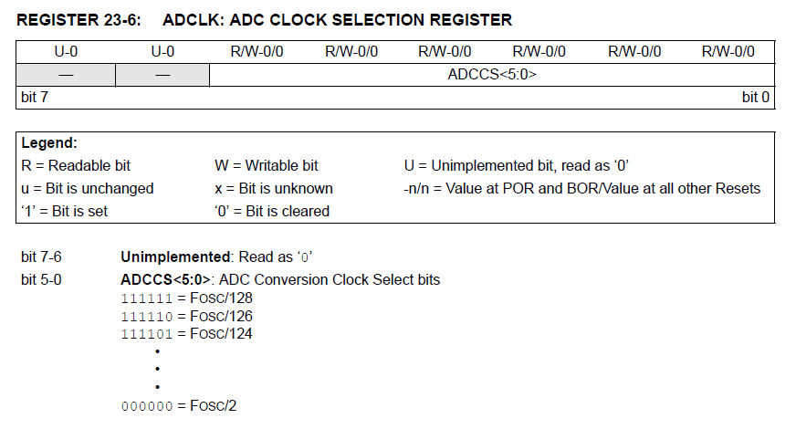Click the 'W = Writable bit' legend entry

266,165
